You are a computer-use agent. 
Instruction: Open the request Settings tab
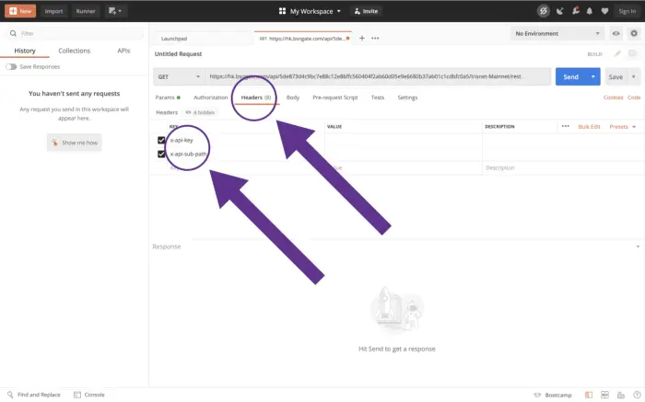click(x=407, y=98)
